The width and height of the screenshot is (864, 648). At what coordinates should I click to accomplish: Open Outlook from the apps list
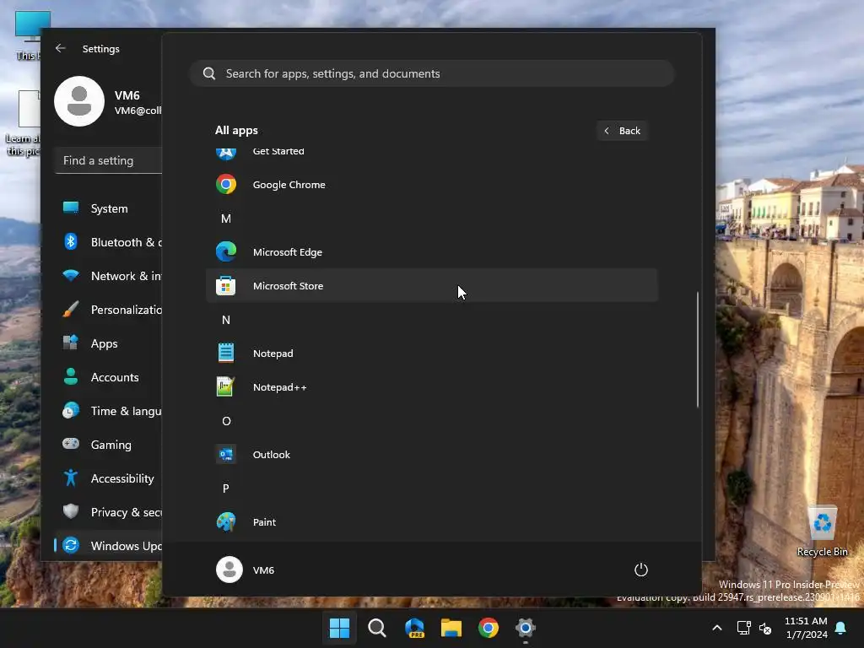(431, 455)
